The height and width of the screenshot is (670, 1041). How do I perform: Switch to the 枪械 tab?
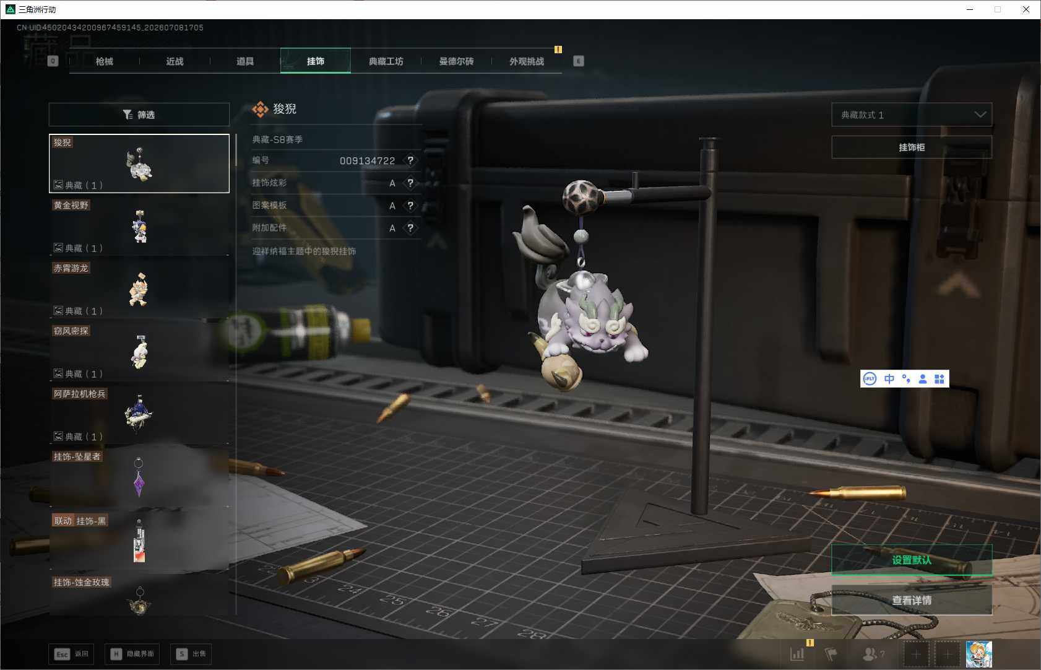(105, 61)
